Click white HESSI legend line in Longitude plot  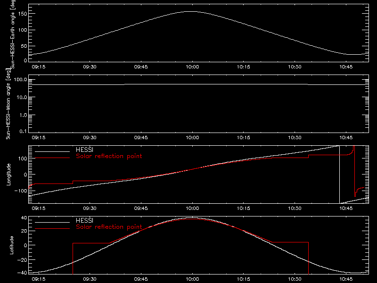52,151
